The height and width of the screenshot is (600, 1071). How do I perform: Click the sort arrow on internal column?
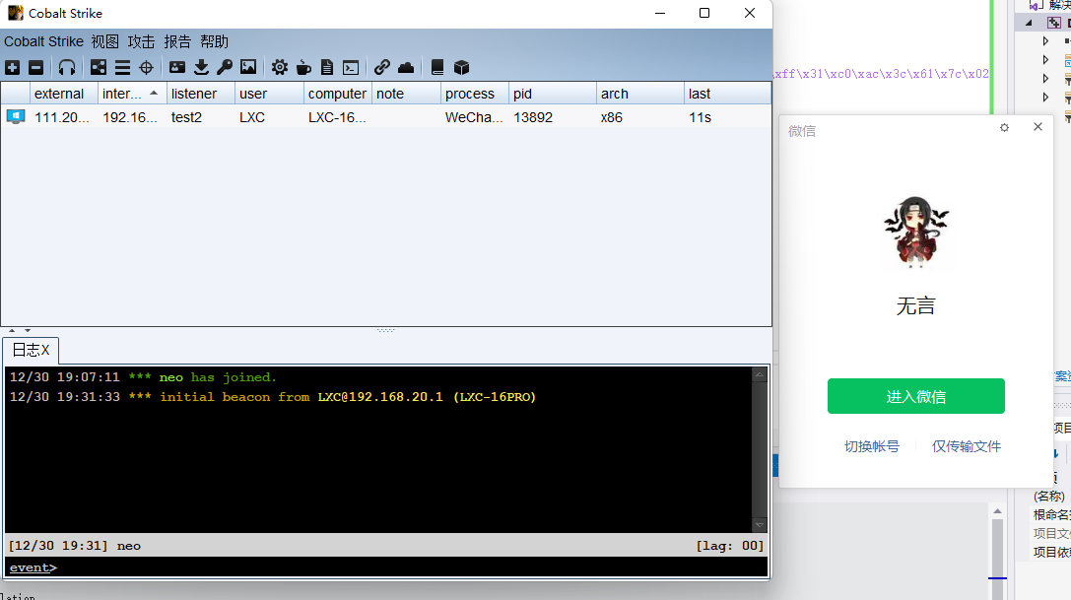coord(154,93)
